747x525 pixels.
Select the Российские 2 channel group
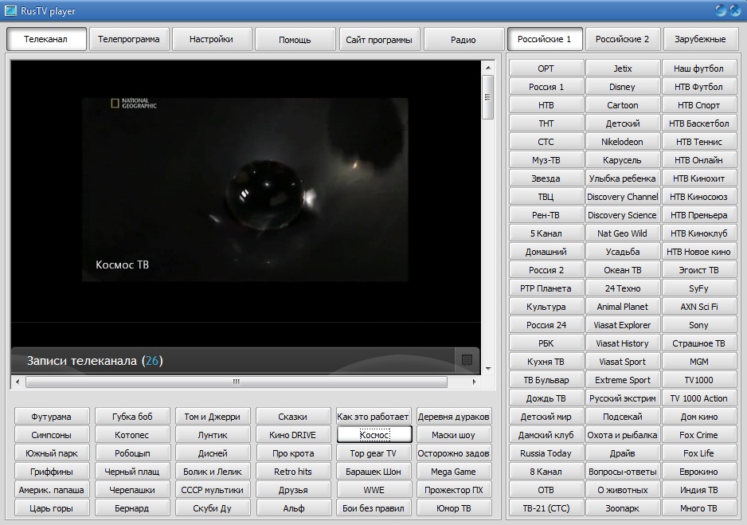622,39
